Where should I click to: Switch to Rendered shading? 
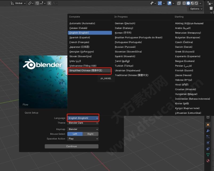pyautogui.click(x=196, y=3)
